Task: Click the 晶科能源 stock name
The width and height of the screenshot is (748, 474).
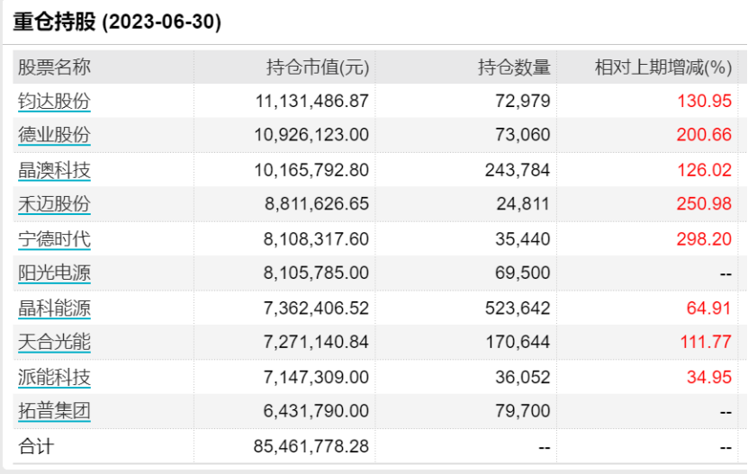Action: pos(54,309)
